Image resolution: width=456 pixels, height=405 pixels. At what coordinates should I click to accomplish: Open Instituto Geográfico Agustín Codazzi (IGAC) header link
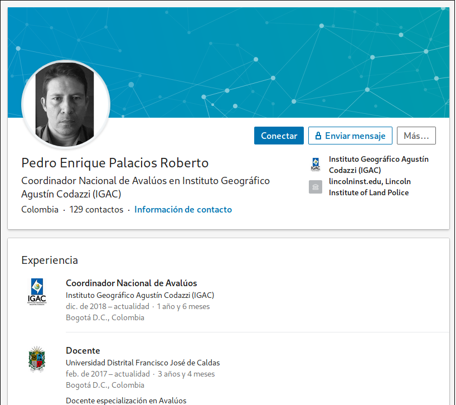coord(379,165)
